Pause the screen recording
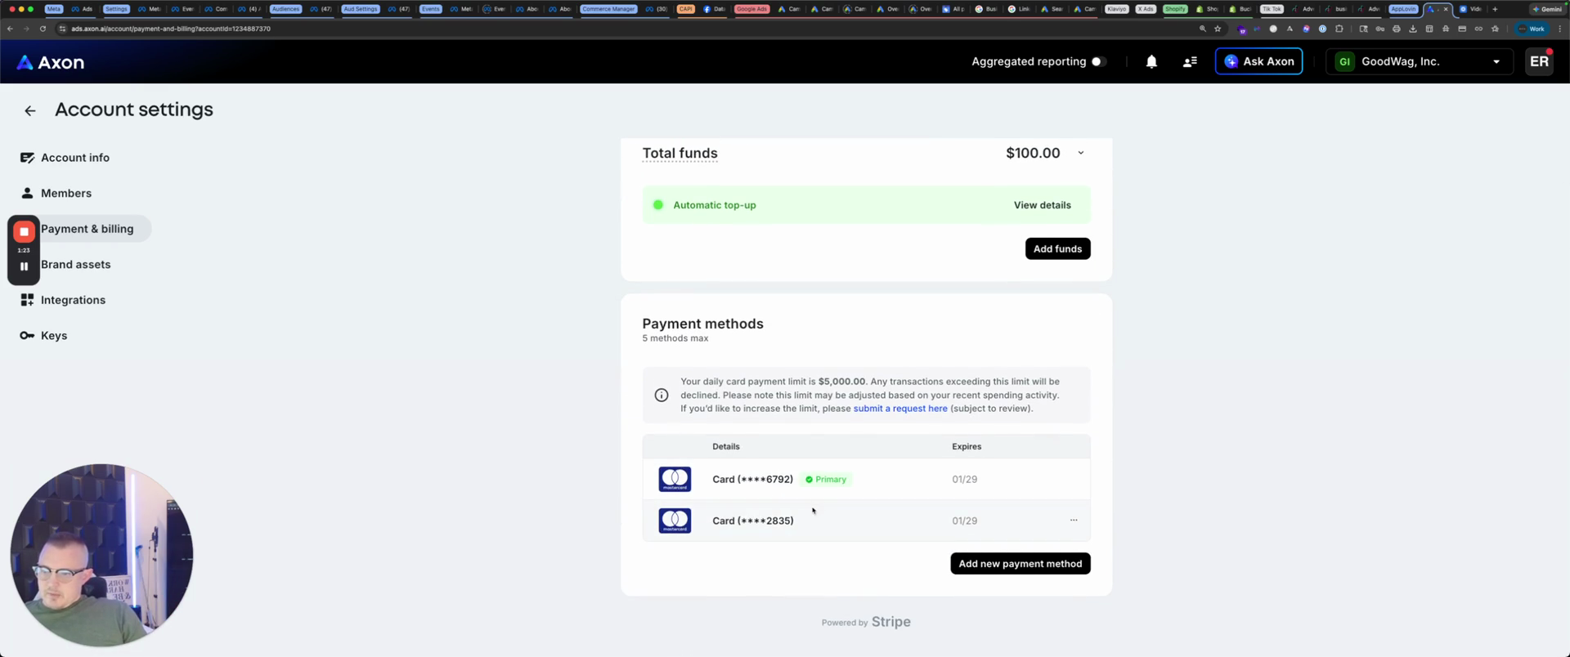 [24, 266]
